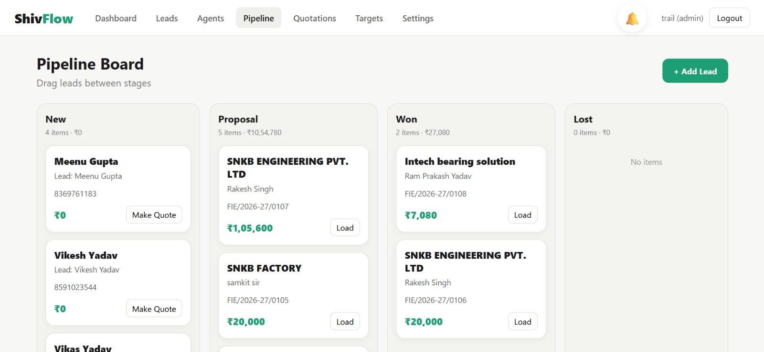Image resolution: width=764 pixels, height=352 pixels.
Task: Make Quote for Meenu Gupta
Action: [x=154, y=215]
